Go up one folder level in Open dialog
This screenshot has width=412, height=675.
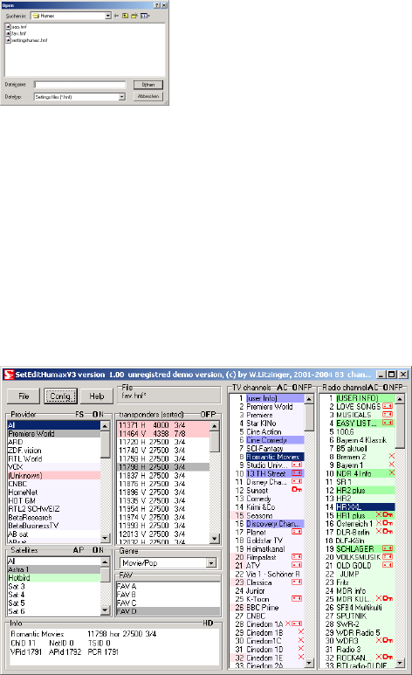click(x=126, y=16)
